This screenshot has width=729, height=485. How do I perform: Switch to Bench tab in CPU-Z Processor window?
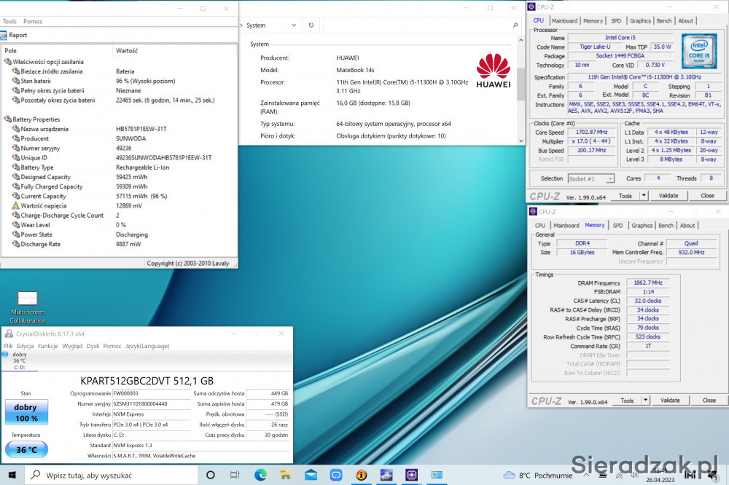pos(664,21)
